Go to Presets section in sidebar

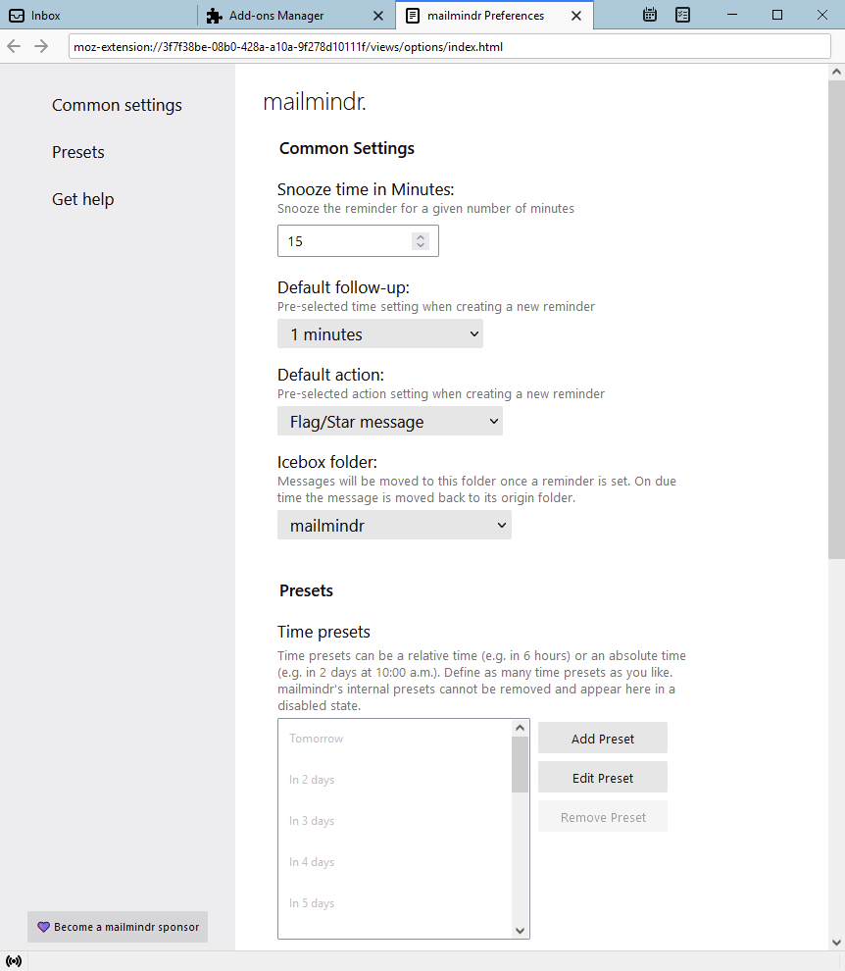point(78,152)
